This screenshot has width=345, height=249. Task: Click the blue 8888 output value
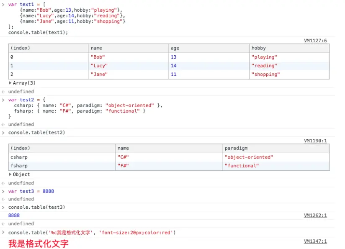tap(14, 216)
